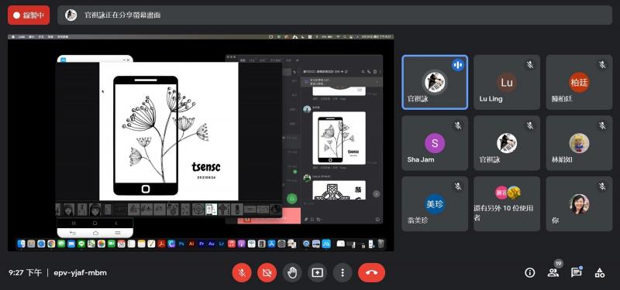
Task: Click the presenter avatar in the top banner
Action: coord(71,15)
